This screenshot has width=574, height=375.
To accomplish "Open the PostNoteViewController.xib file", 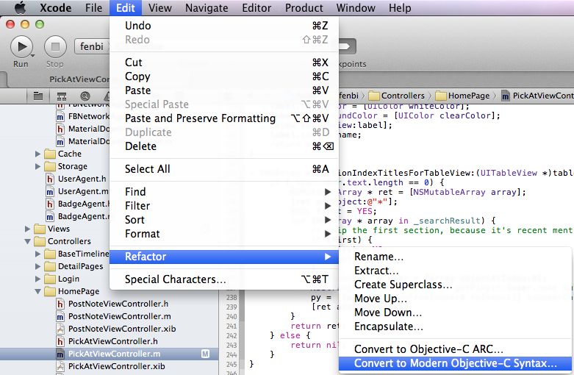I will tap(118, 328).
